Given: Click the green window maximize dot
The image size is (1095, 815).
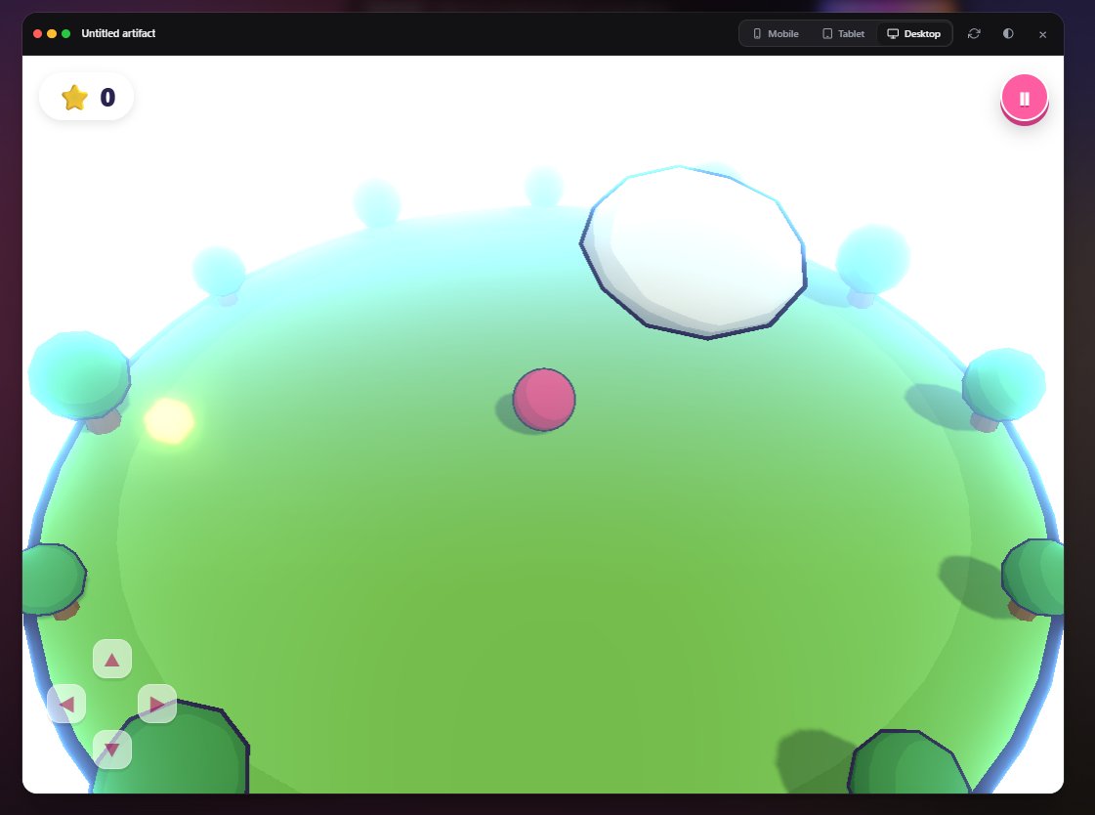Looking at the screenshot, I should click(x=65, y=33).
